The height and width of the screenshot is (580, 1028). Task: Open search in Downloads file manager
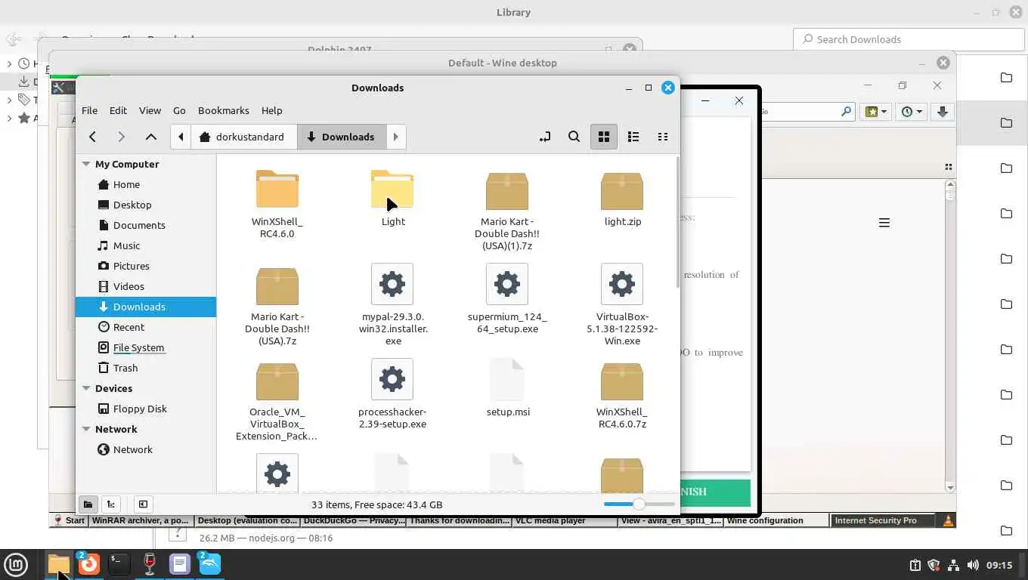574,137
